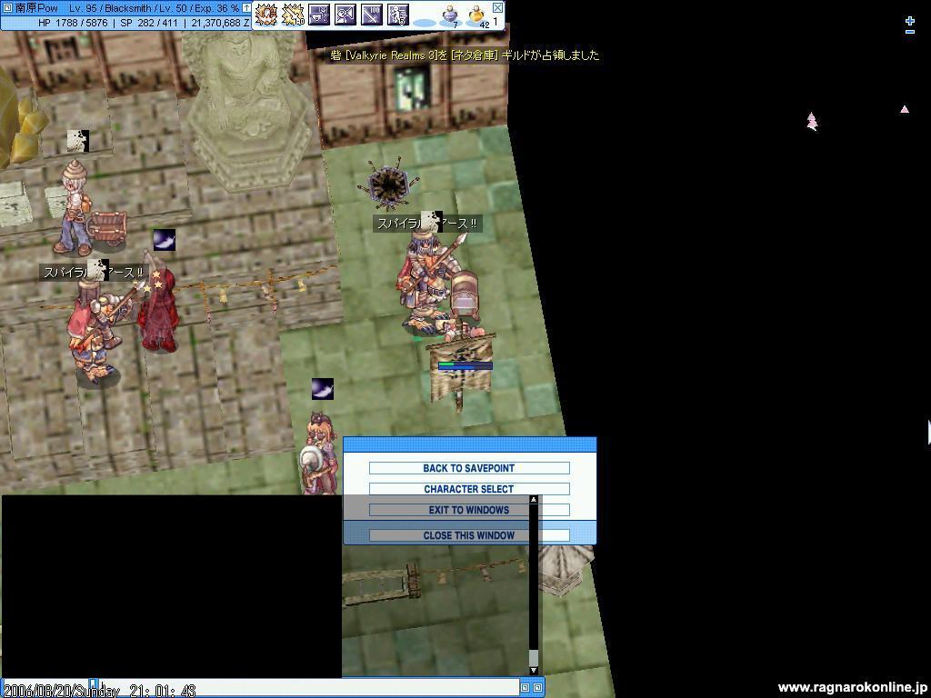Click the SP 282 / 411 text
This screenshot has width=931, height=698.
[x=148, y=23]
